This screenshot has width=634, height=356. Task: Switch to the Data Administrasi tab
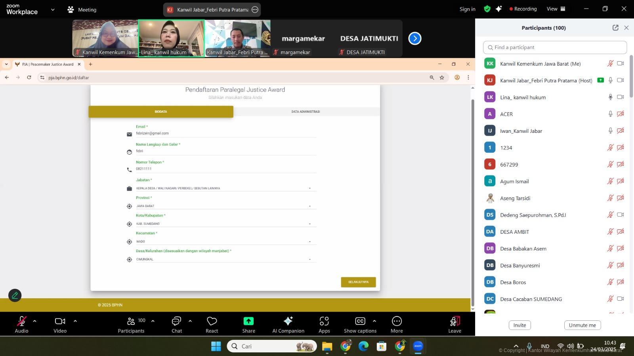tap(306, 112)
